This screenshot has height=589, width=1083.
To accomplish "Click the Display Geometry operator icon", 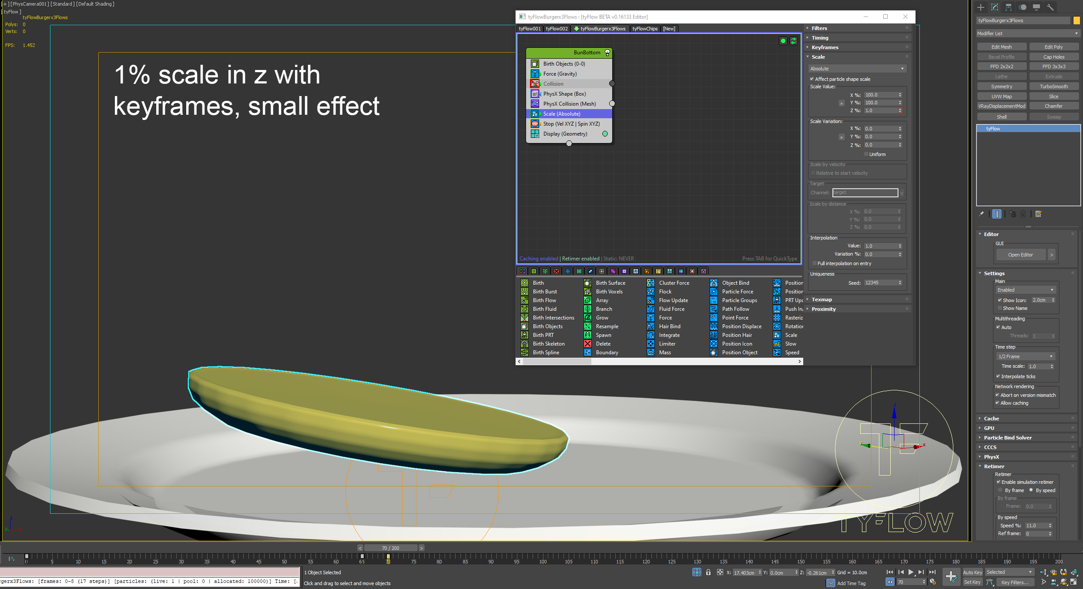I will pyautogui.click(x=535, y=134).
